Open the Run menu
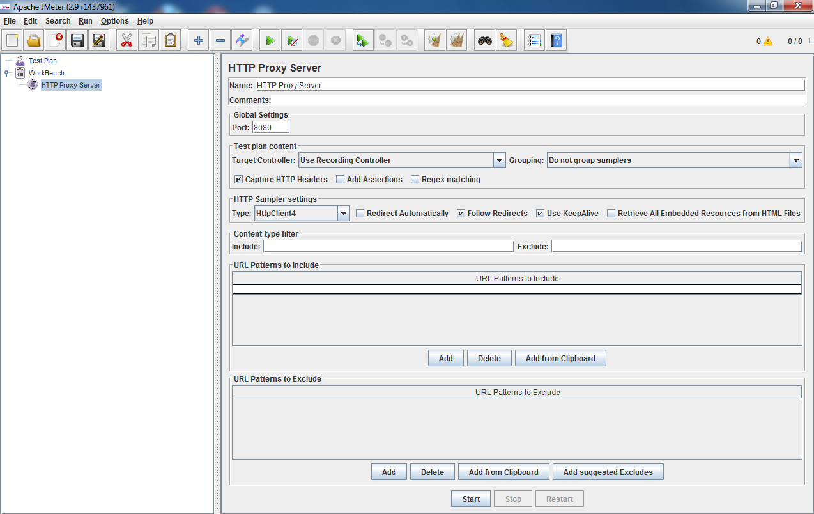This screenshot has width=814, height=514. point(86,21)
